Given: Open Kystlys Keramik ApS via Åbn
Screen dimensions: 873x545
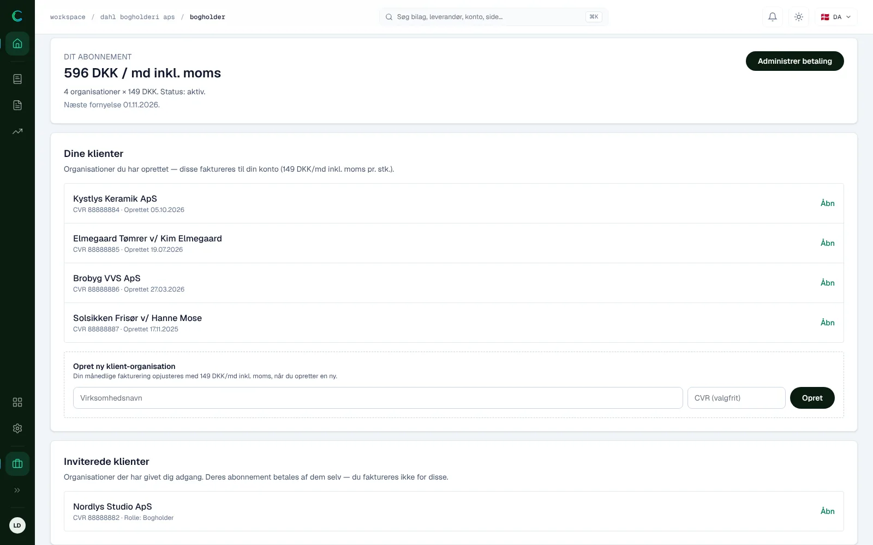Looking at the screenshot, I should click(x=827, y=203).
